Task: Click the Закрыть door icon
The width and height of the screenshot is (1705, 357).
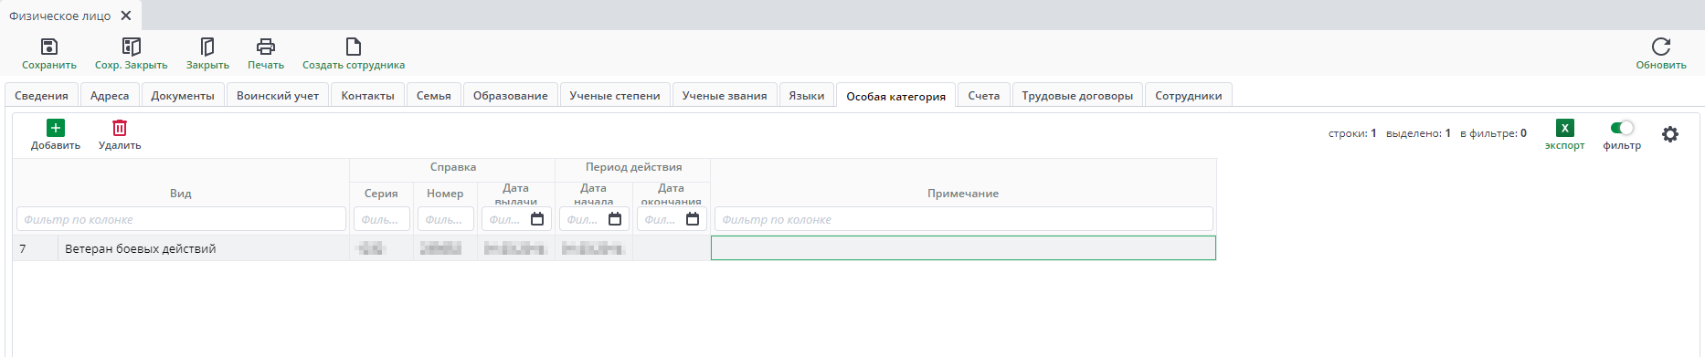Action: click(x=207, y=47)
